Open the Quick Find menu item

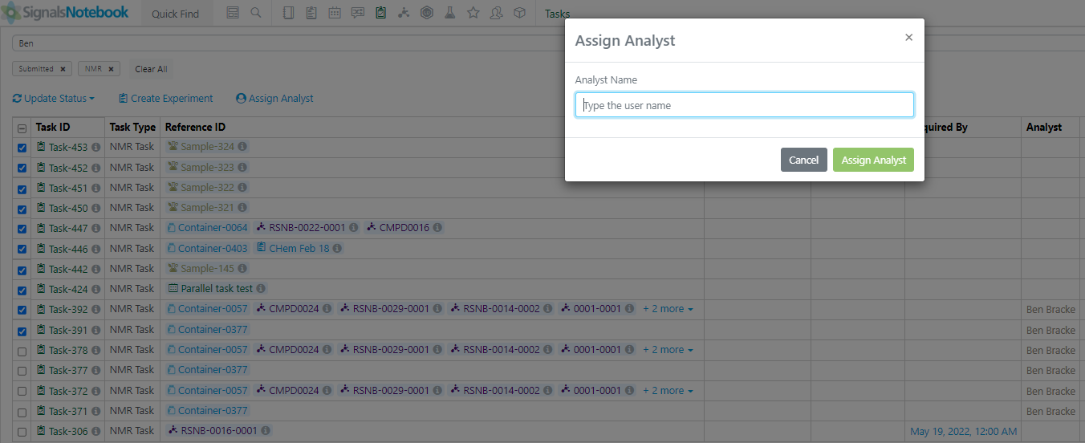pyautogui.click(x=175, y=14)
